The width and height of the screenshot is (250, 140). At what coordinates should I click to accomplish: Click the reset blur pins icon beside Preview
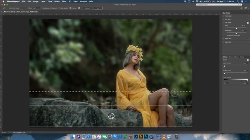(x=79, y=8)
